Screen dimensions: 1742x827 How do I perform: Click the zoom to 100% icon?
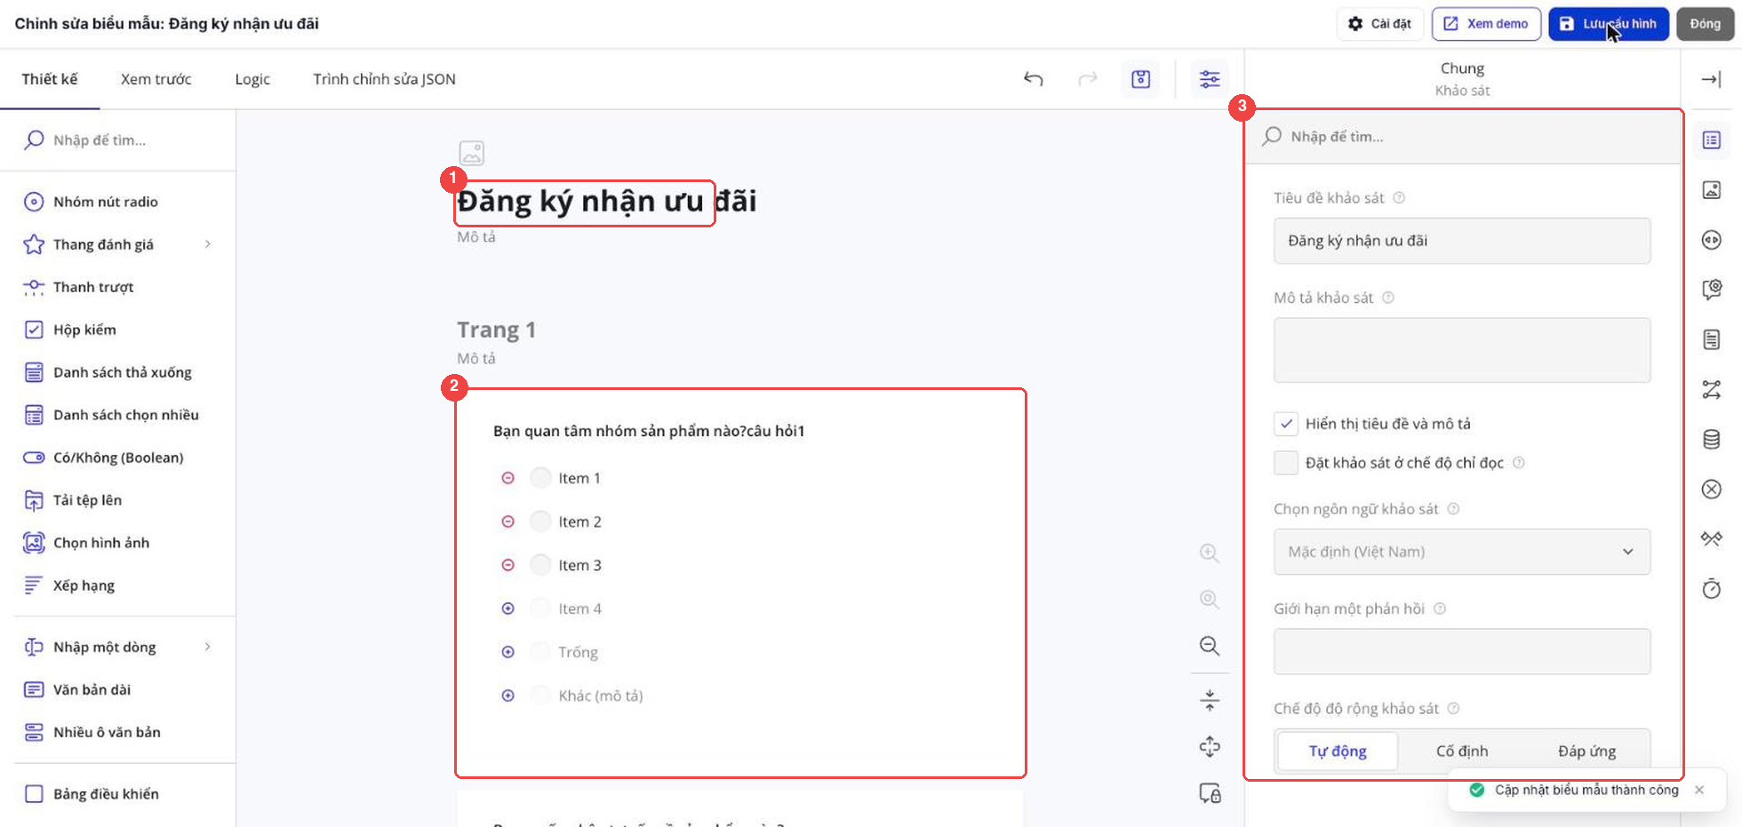(1210, 599)
